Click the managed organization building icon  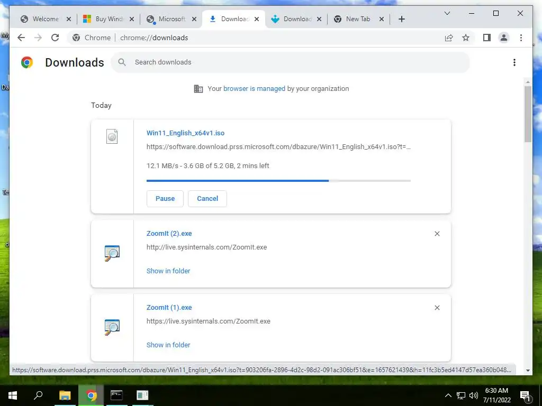[198, 89]
